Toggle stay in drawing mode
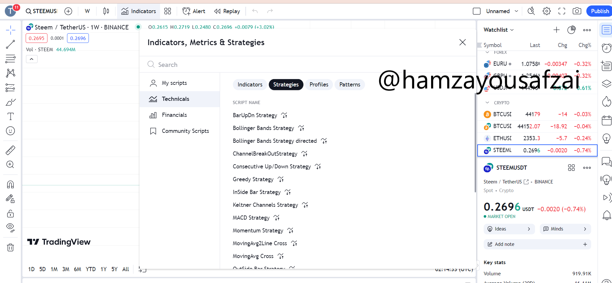This screenshot has width=612, height=283. (x=10, y=199)
